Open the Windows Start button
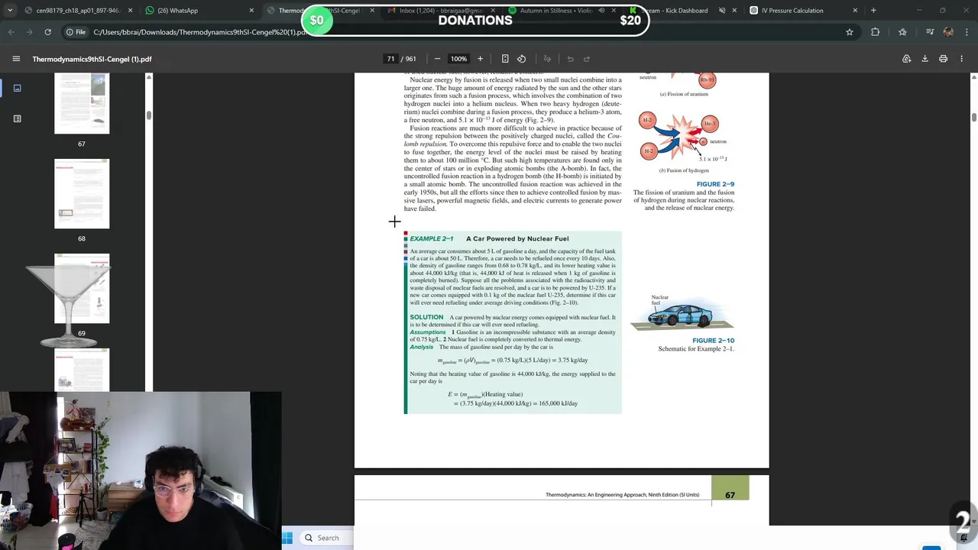Viewport: 978px width, 550px height. coord(287,538)
